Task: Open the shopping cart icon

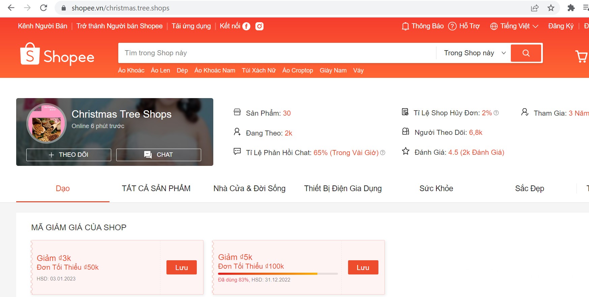Action: pyautogui.click(x=581, y=56)
